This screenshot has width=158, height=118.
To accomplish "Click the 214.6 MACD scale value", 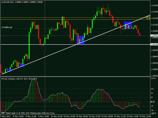I will coord(153,78).
